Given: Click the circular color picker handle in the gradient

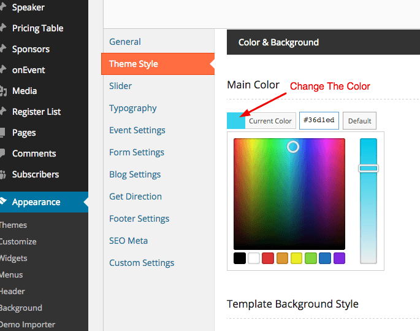Looking at the screenshot, I should coord(293,146).
